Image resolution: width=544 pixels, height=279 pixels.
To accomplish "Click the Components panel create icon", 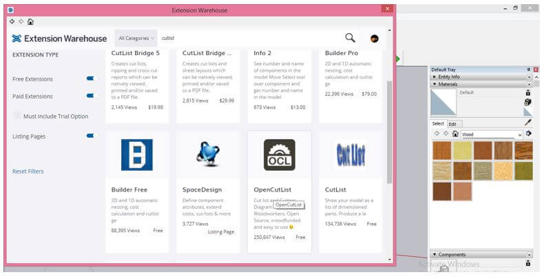I will click(528, 263).
